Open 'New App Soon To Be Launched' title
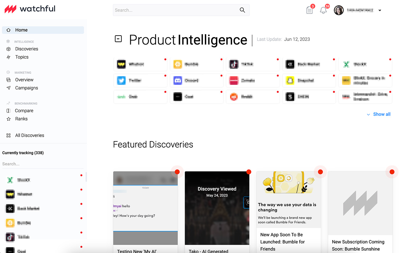 (x=282, y=242)
